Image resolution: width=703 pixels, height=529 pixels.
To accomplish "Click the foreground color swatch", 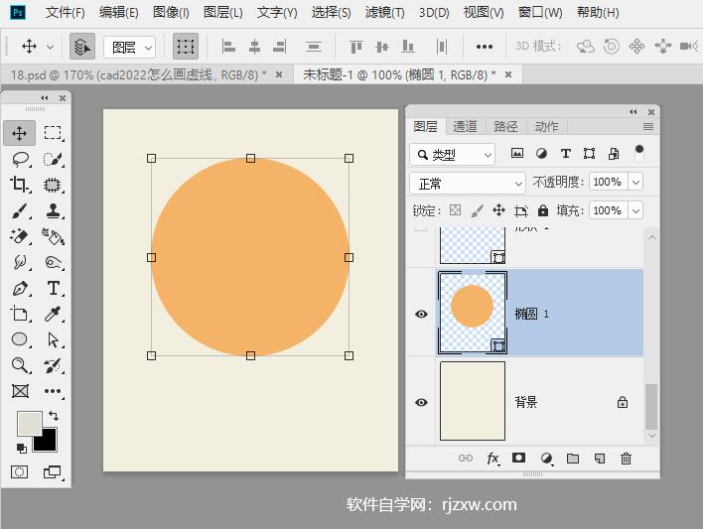I will coord(29,424).
